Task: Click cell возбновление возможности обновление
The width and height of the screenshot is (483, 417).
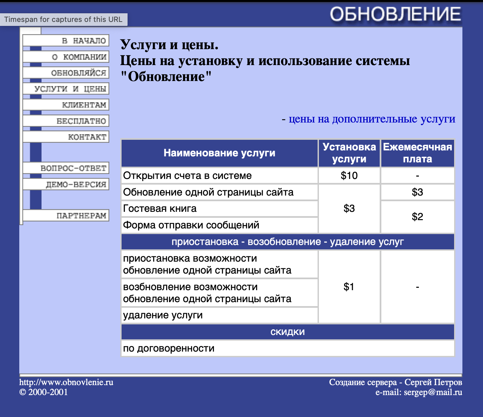Action: (x=220, y=293)
